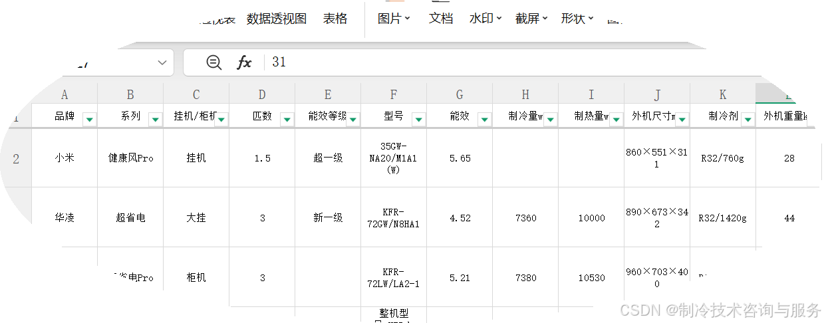Screen dimensions: 824x323
Task: Open the filter dropdown for 制热量 column
Action: [617, 119]
